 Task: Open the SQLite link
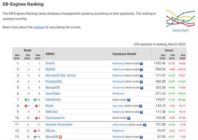click(50, 131)
